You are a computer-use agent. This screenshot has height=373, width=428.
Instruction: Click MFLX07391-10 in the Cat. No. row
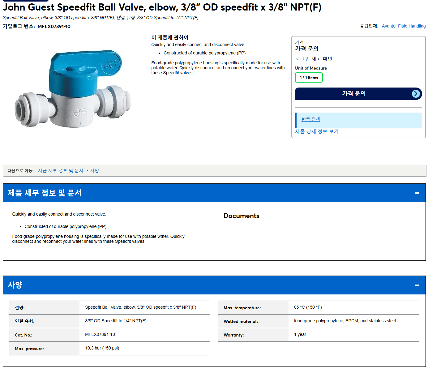click(100, 335)
